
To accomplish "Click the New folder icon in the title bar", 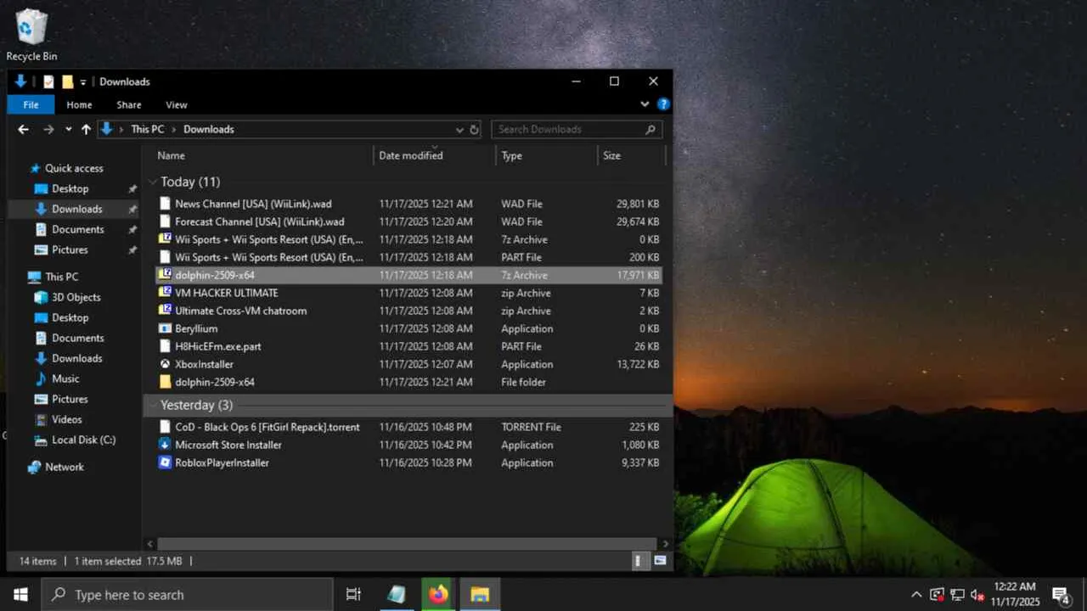I will pyautogui.click(x=68, y=81).
